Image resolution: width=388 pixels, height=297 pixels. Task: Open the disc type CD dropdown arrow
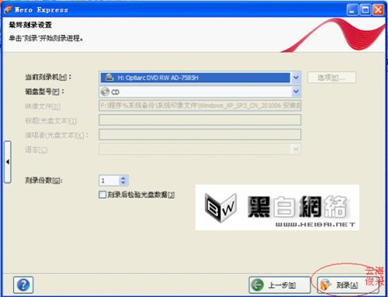point(296,92)
